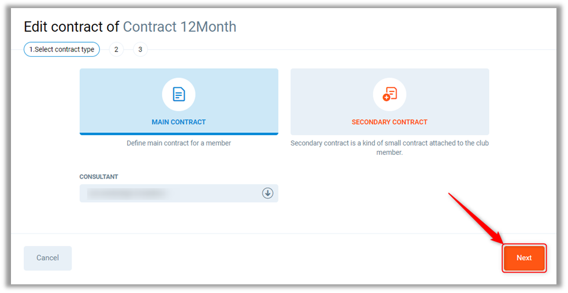
Task: Click the blurred consultant name value
Action: (127, 193)
